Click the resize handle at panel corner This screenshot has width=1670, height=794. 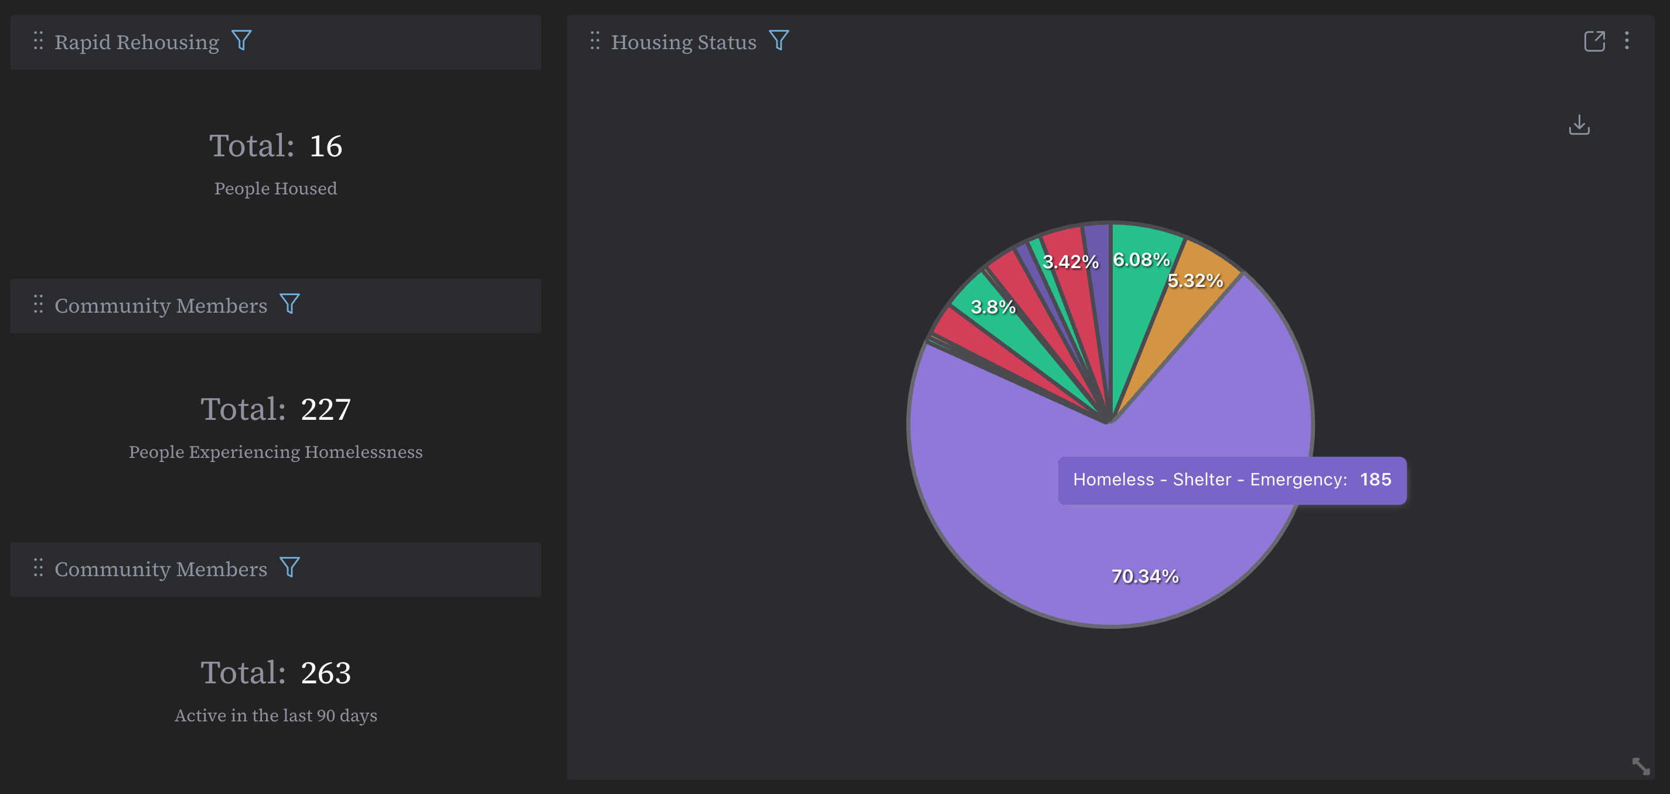[1641, 766]
